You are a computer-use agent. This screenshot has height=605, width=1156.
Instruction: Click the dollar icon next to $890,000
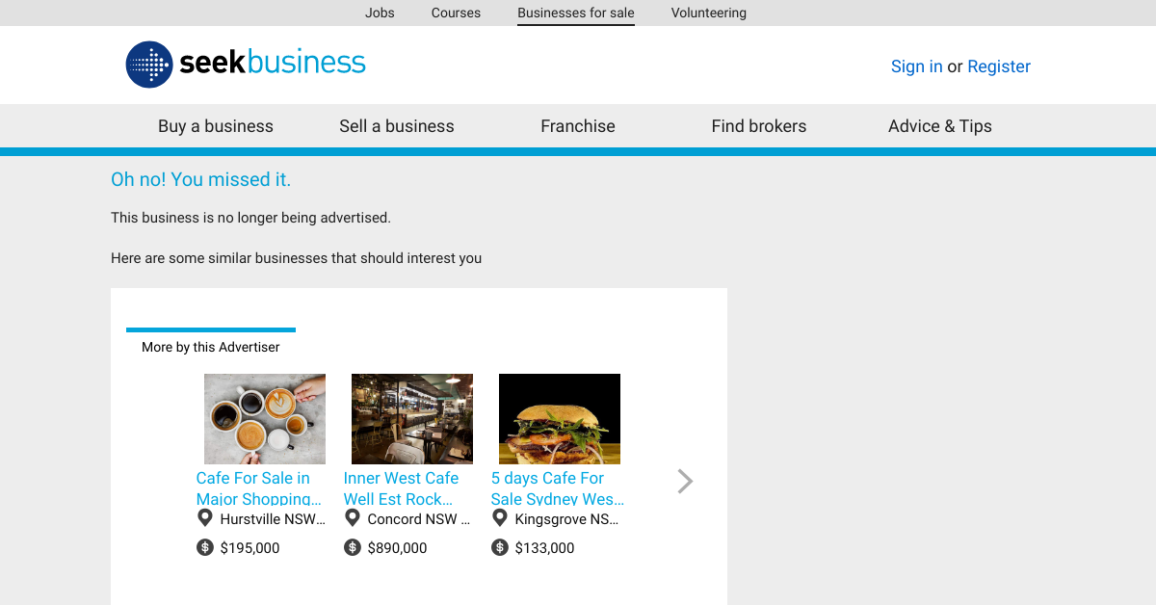click(351, 547)
